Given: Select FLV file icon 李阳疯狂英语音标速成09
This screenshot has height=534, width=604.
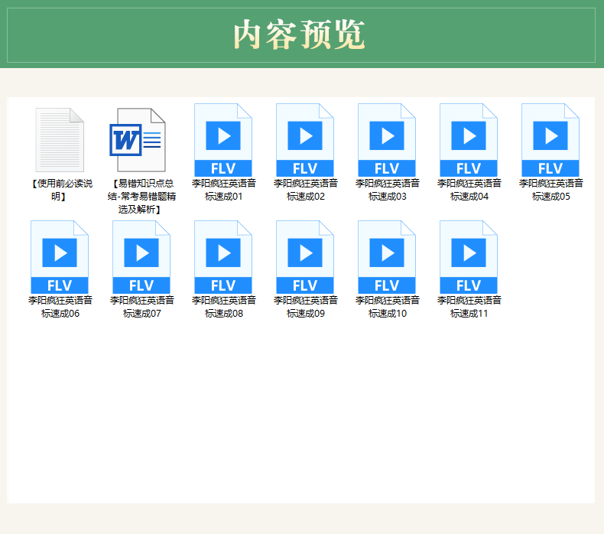Looking at the screenshot, I should pos(305,257).
